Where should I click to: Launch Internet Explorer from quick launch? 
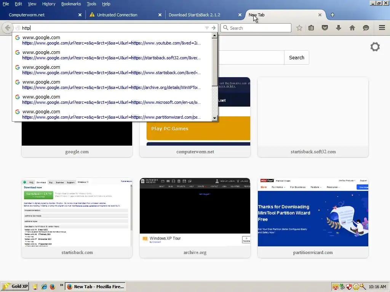(44, 287)
